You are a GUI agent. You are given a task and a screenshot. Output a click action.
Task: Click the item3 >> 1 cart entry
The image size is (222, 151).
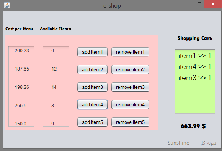[195, 78]
